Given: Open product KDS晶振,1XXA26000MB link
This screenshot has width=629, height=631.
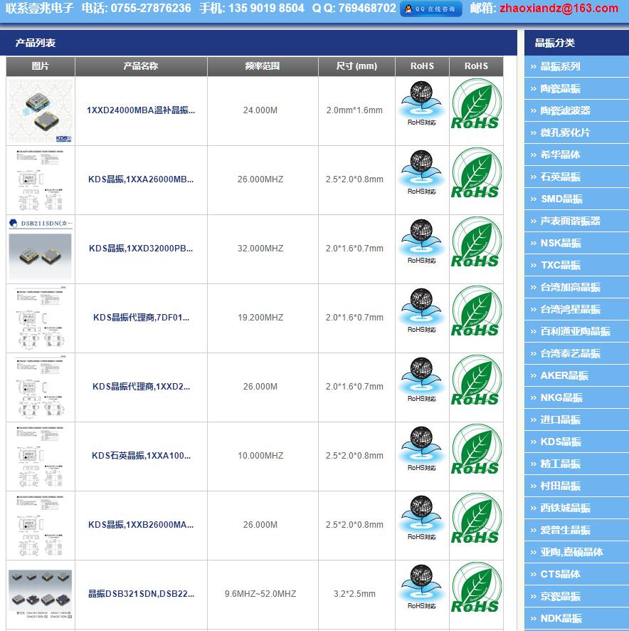Looking at the screenshot, I should coord(141,179).
